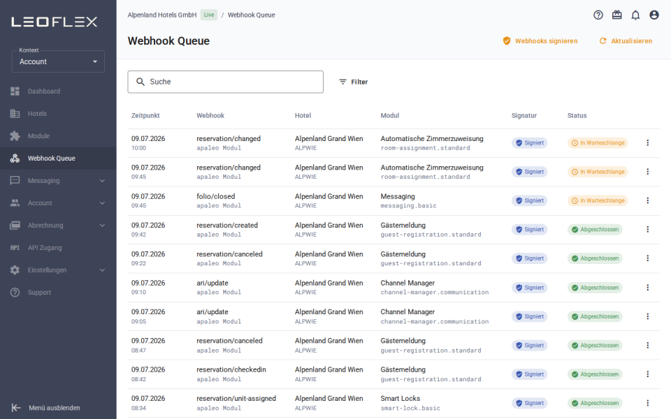The image size is (671, 419).
Task: Click the Signatur column header
Action: [524, 115]
